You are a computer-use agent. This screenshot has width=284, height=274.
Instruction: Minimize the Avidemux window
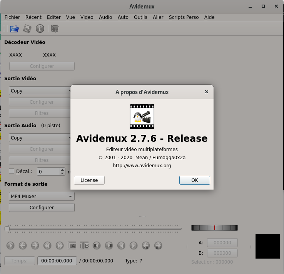(250, 7)
